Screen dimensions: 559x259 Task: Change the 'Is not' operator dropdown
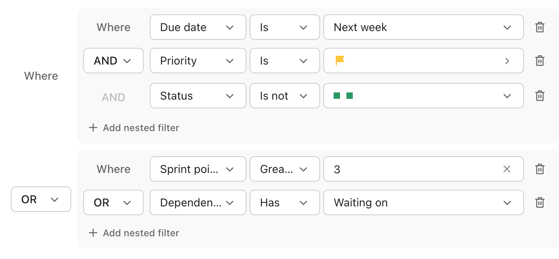click(x=284, y=96)
